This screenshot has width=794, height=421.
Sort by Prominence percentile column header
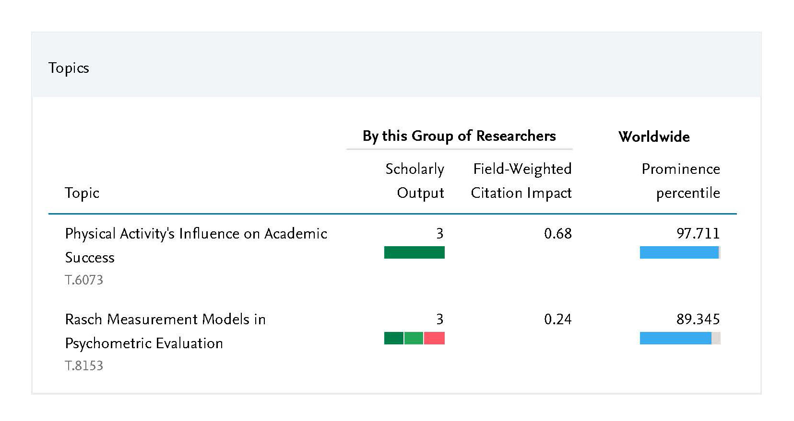click(x=681, y=181)
